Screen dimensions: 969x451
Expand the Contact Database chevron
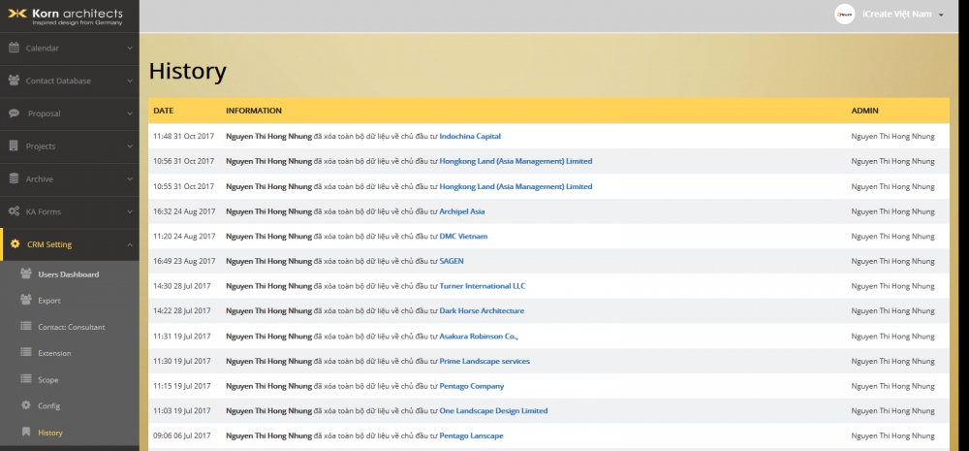coord(130,81)
